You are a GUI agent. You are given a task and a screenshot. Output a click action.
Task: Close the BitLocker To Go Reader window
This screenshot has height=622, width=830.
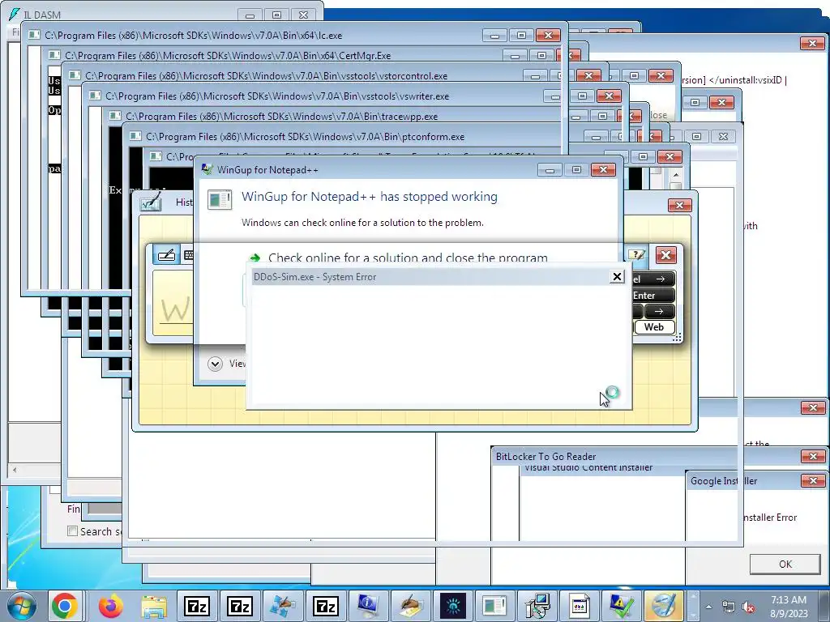(812, 456)
